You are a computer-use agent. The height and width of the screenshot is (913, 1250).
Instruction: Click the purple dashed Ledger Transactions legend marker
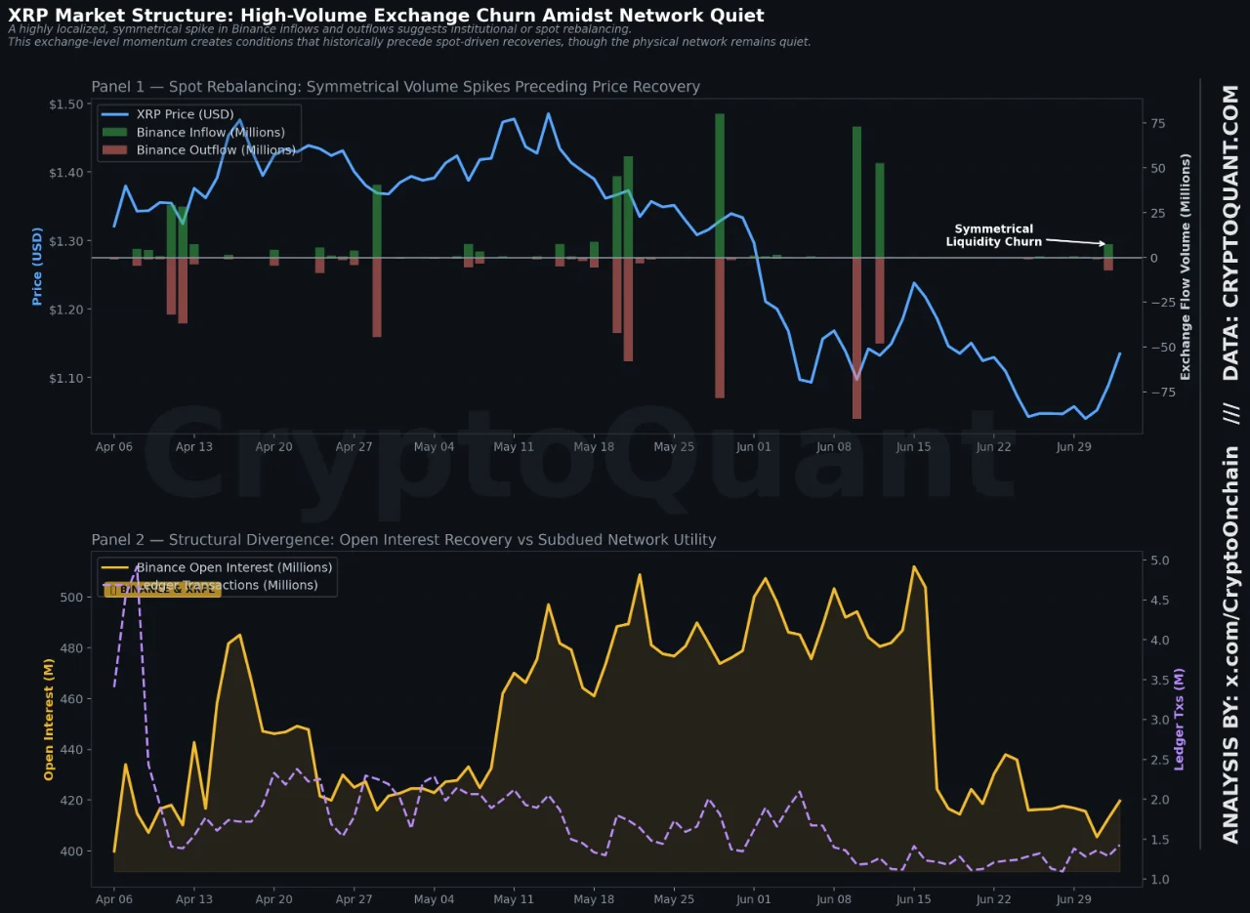tap(116, 585)
